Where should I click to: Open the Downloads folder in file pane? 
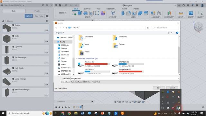coord(120,38)
